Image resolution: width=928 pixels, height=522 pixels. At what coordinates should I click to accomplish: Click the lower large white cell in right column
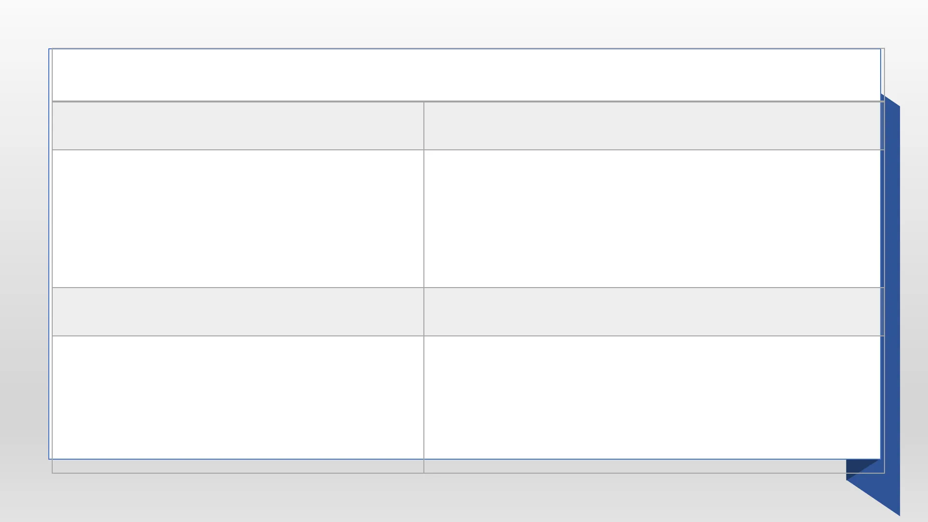click(x=652, y=397)
